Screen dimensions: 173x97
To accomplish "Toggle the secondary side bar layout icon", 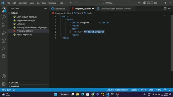I will (152, 3).
